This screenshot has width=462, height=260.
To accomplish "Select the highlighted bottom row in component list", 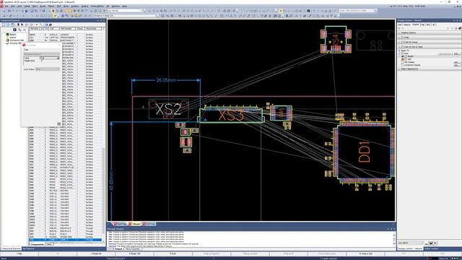I will 66,240.
